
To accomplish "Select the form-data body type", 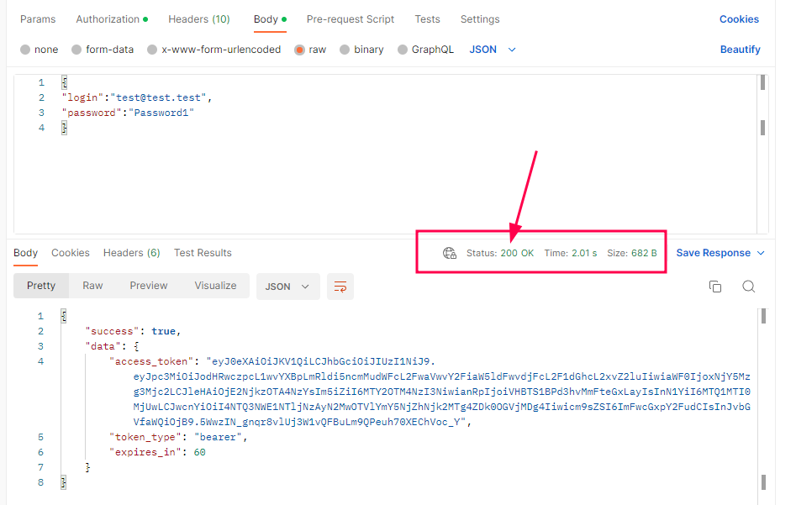I will tap(76, 50).
